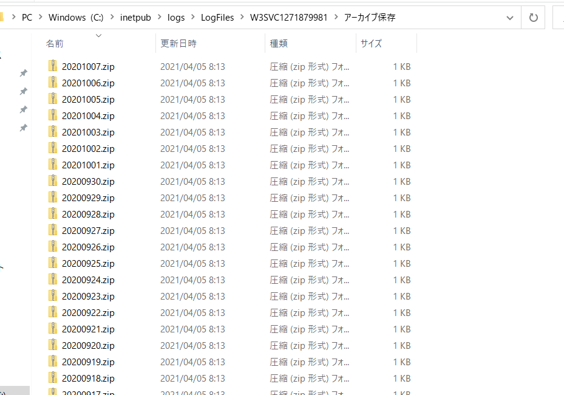Click the zip icon of 20201004.zip

point(53,115)
